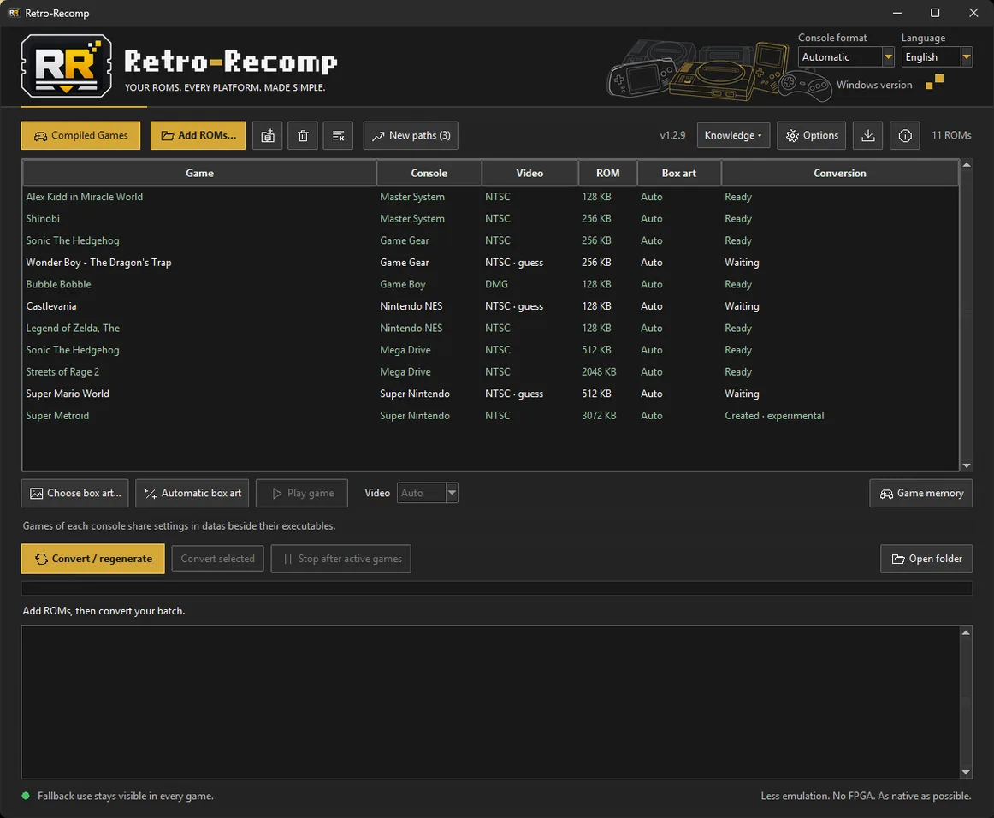Open the Compiled Games view

point(80,136)
